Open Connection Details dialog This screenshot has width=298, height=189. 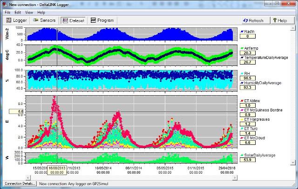pyautogui.click(x=20, y=183)
